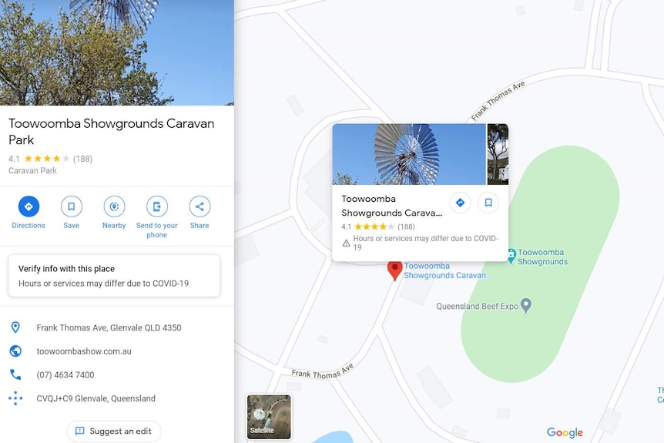Click the plus code CVQJ+C9 Glenvale, Queensland

pos(96,398)
